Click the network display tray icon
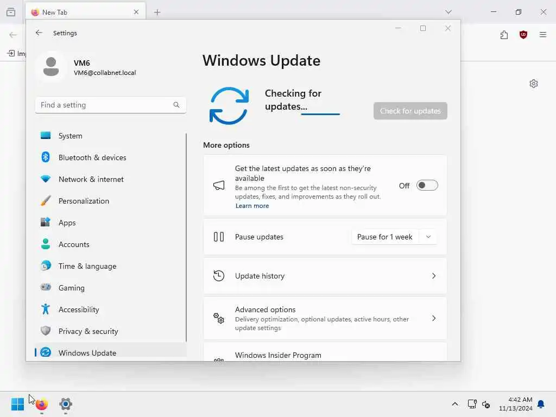The width and height of the screenshot is (556, 417). [472, 404]
